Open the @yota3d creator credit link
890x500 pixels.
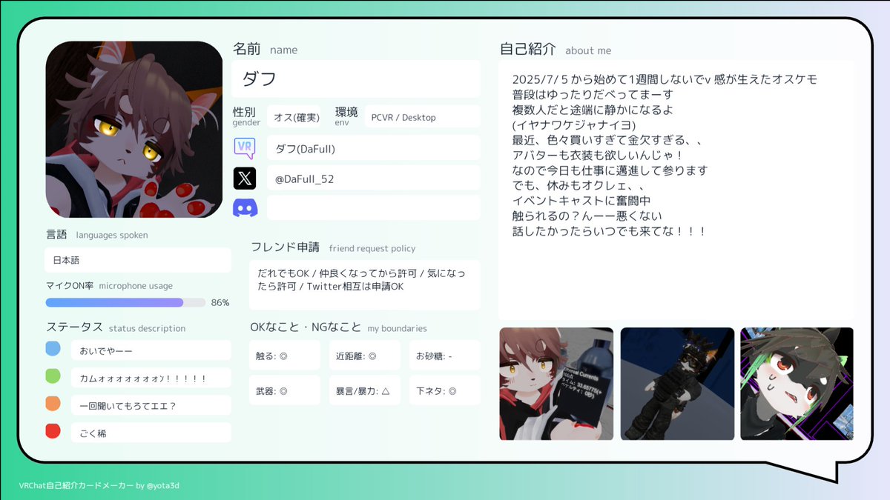(x=165, y=486)
